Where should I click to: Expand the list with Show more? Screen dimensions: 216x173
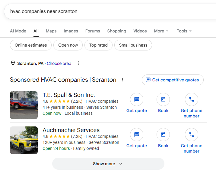tap(108, 164)
